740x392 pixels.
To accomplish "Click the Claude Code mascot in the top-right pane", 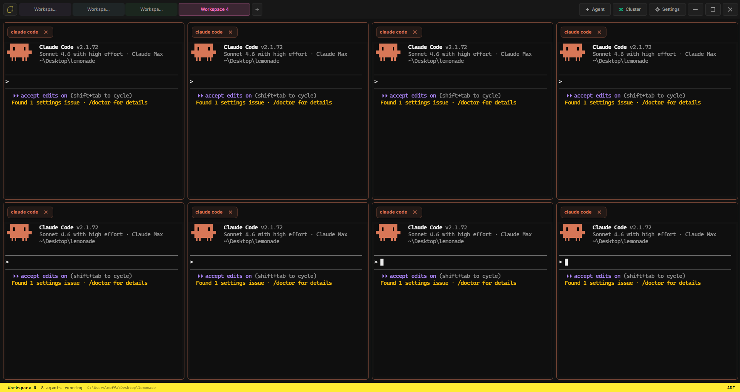I will tap(572, 52).
